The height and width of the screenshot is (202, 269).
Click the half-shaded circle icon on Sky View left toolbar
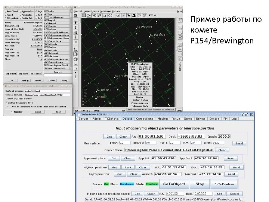(75, 54)
